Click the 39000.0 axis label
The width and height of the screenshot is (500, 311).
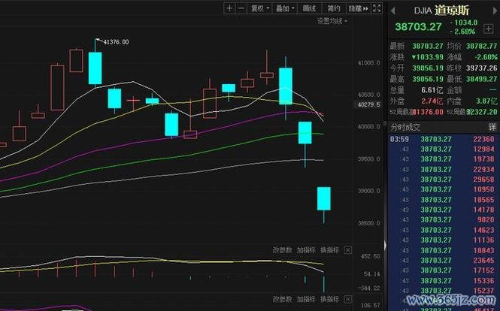(369, 191)
